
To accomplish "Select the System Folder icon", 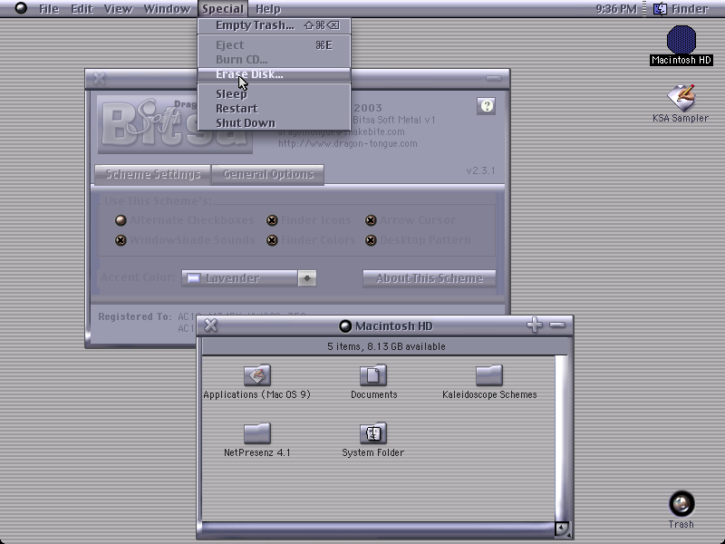I will point(373,433).
